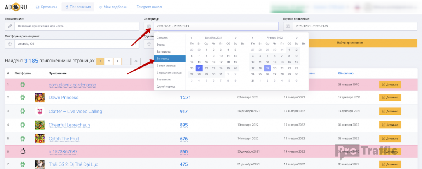Click the gear icon beside Android, iOS
Image resolution: width=422 pixels, height=169 pixels.
tap(10, 43)
